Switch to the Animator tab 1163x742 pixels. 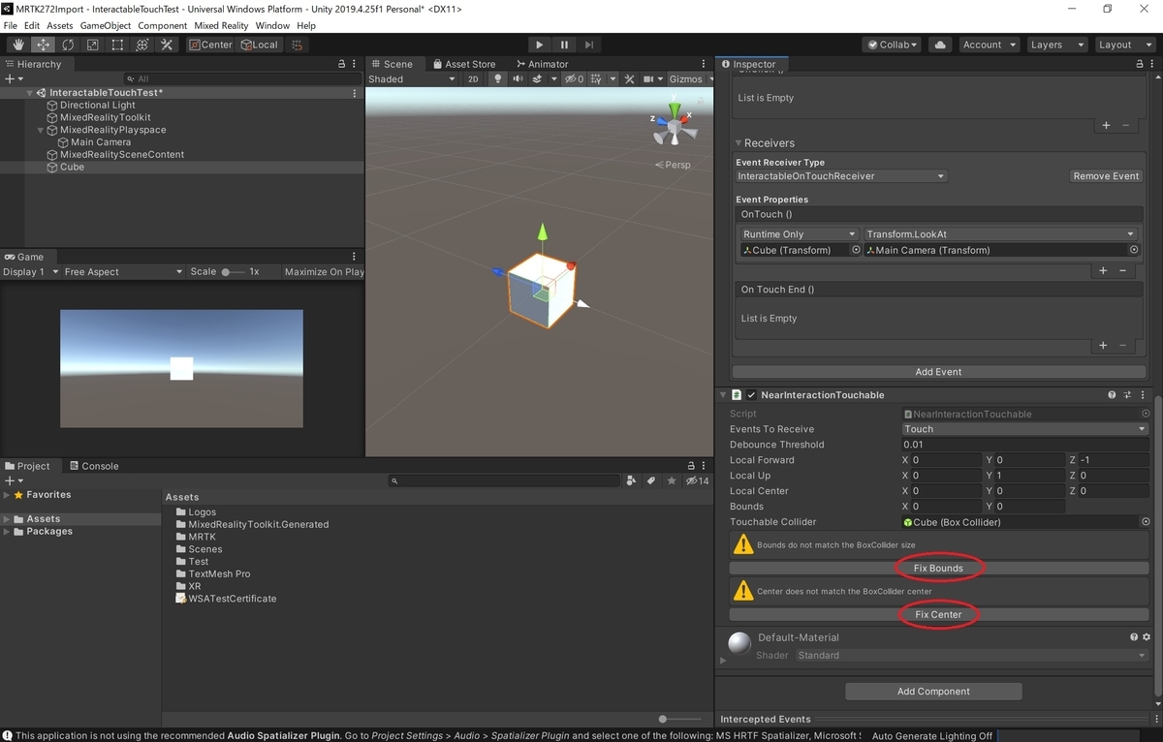tap(542, 64)
